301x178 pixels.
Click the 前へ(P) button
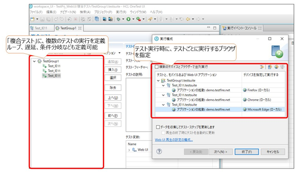113,115
